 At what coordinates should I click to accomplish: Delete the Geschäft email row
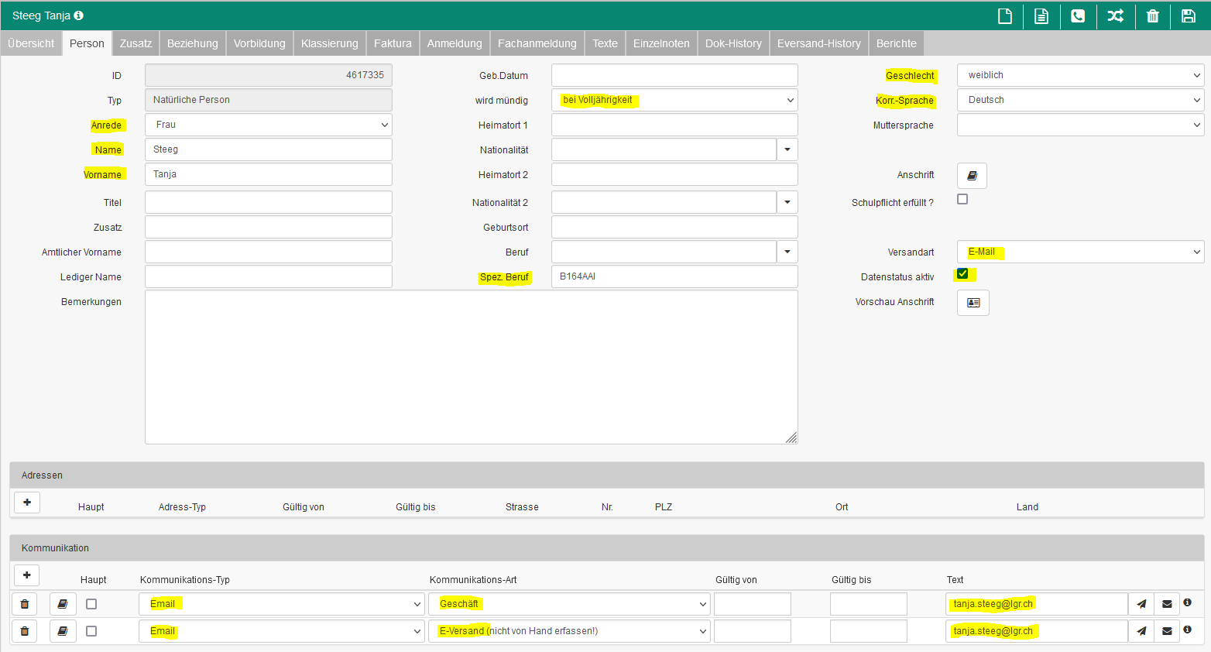[x=24, y=604]
